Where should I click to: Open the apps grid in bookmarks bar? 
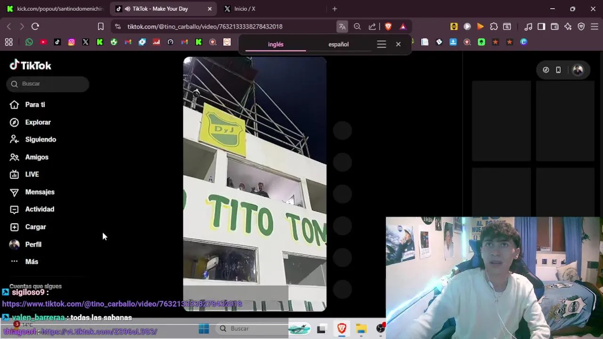pos(8,42)
